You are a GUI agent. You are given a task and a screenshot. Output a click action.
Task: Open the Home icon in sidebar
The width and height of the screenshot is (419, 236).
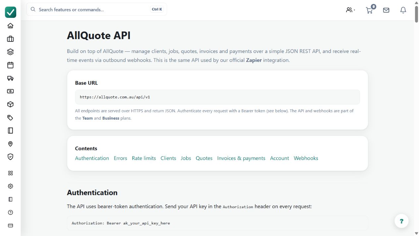pyautogui.click(x=10, y=26)
